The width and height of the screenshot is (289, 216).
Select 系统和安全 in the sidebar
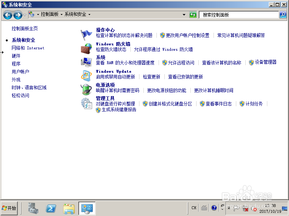(23, 40)
